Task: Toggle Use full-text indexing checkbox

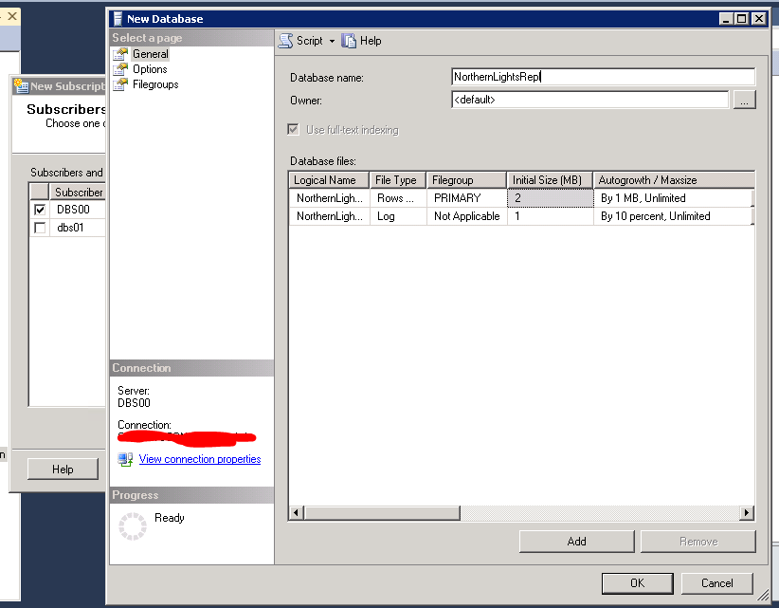Action: coord(293,130)
